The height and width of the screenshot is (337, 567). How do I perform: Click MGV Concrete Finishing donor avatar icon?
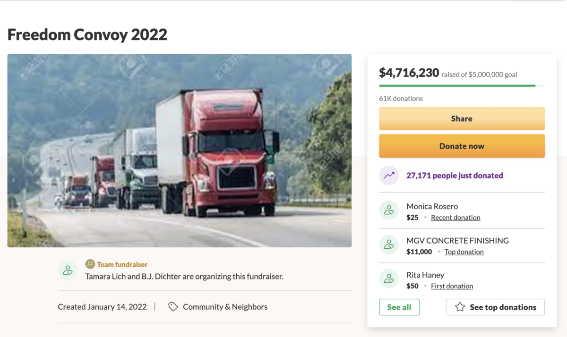click(x=389, y=244)
